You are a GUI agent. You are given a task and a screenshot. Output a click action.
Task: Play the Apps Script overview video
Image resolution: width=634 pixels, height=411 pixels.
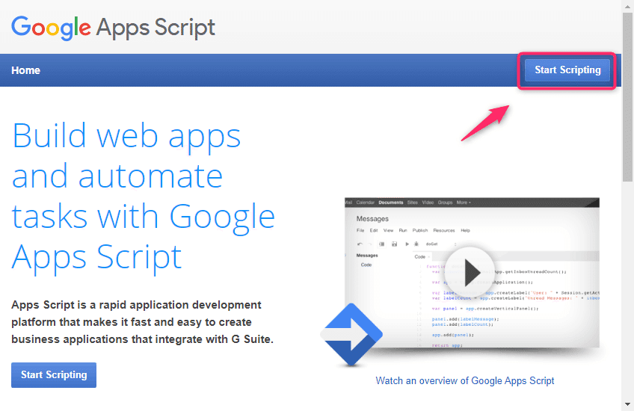pos(471,273)
